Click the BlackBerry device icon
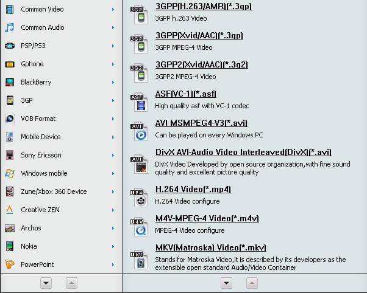Viewport: 367px width, 293px height. (10, 82)
